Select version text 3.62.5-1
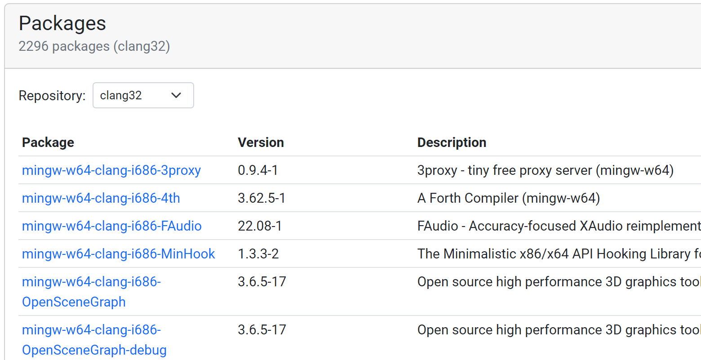701x360 pixels. tap(262, 198)
